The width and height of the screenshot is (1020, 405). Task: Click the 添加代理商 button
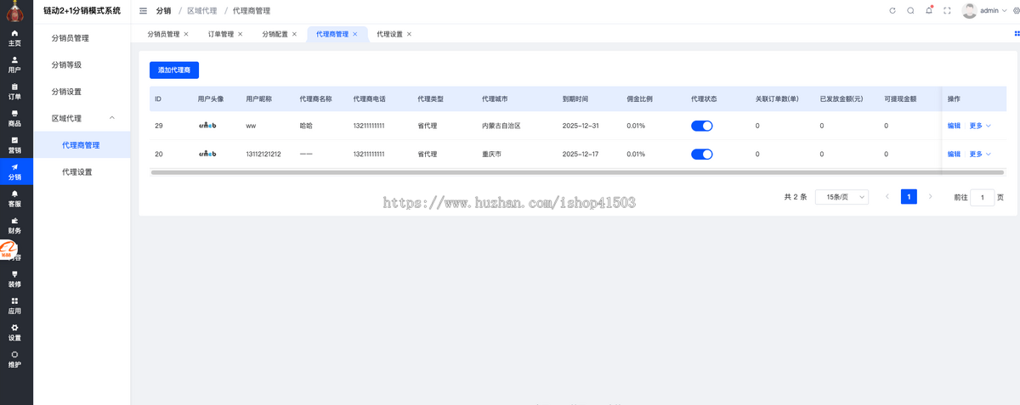174,70
